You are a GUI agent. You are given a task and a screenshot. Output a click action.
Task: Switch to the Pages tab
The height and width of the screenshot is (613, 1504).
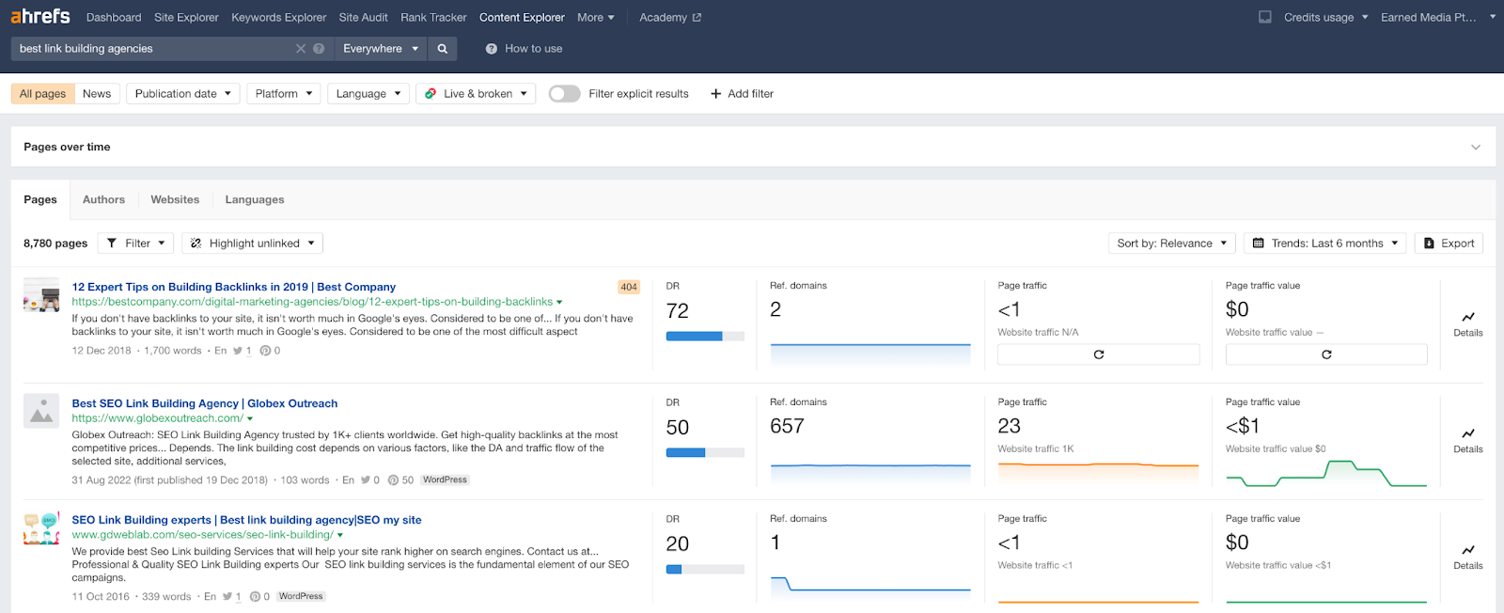40,200
